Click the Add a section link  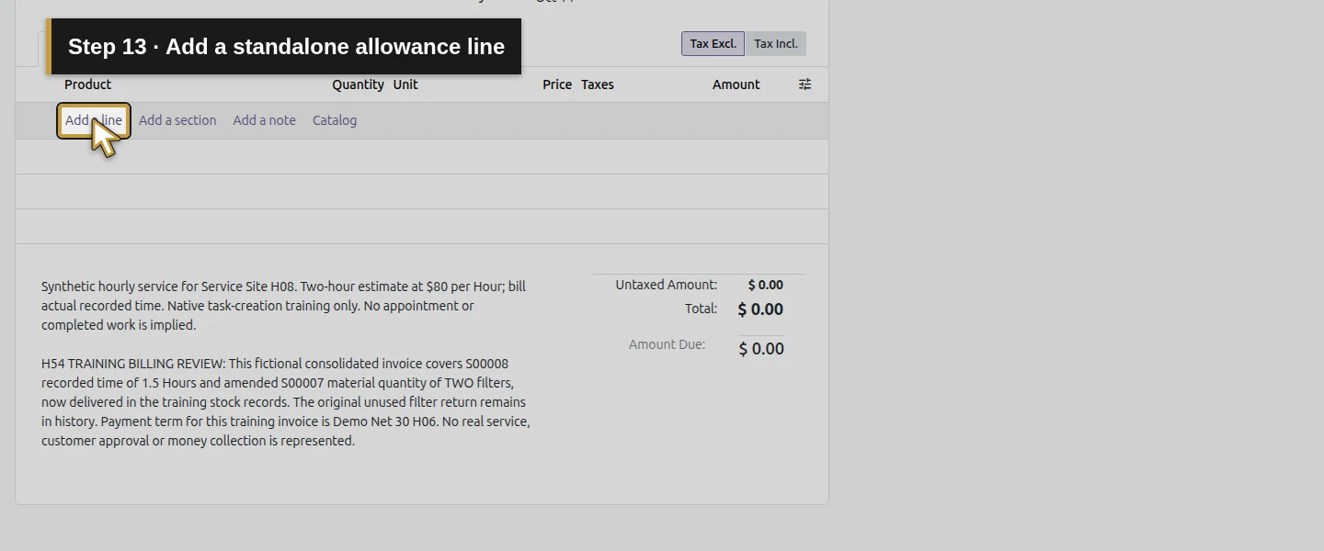pyautogui.click(x=177, y=120)
